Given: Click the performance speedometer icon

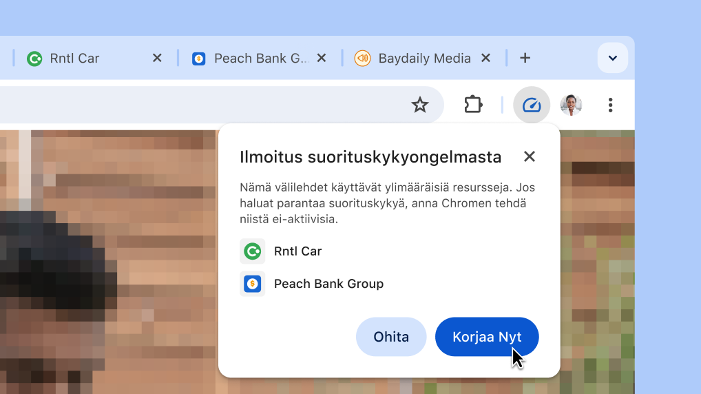Looking at the screenshot, I should pyautogui.click(x=532, y=105).
